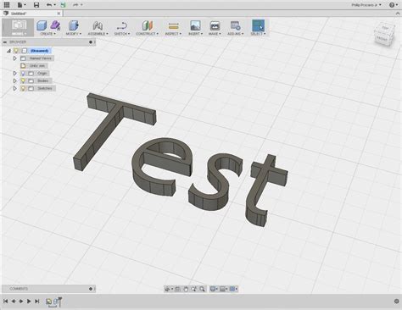Open the ADD-INS dropdown menu
Image resolution: width=402 pixels, height=310 pixels.
(x=235, y=34)
